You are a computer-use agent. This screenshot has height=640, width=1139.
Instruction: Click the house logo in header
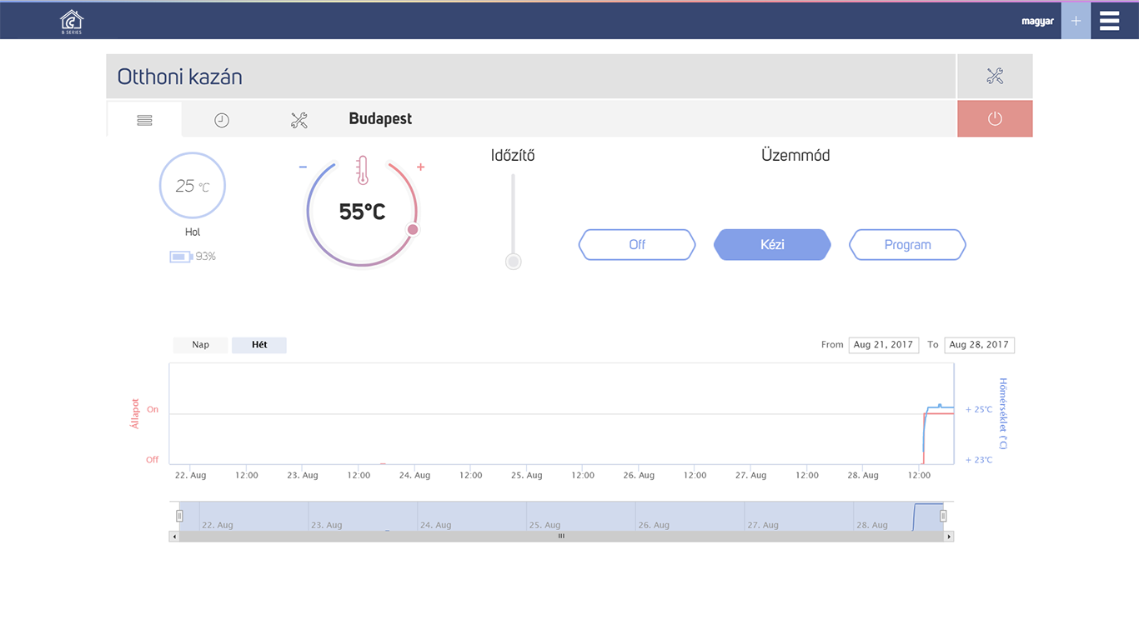(x=72, y=22)
